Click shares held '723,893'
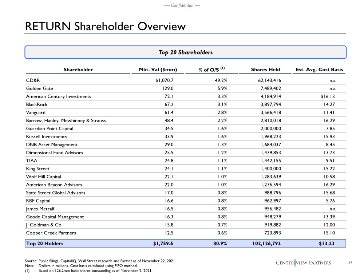 [273, 233]
